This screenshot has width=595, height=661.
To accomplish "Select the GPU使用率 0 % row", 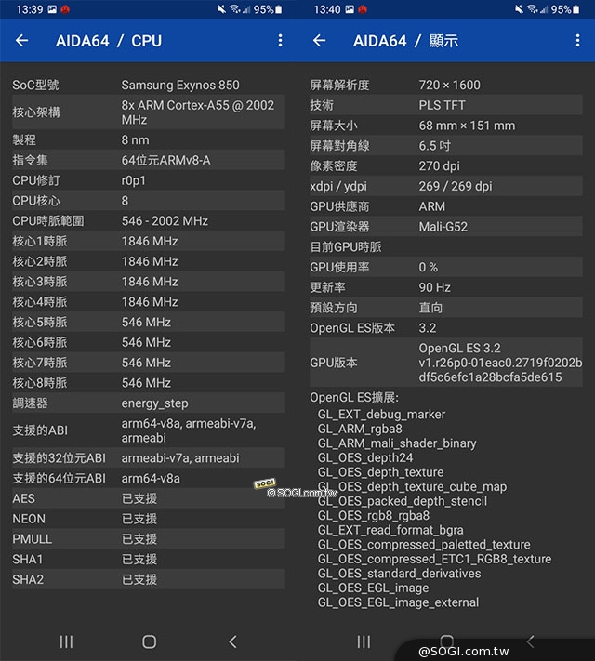I will [446, 267].
